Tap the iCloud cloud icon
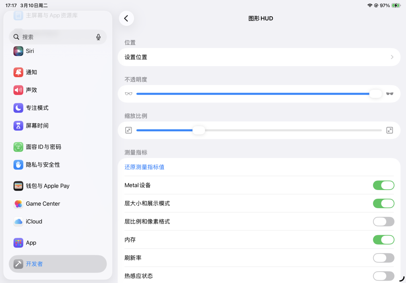This screenshot has width=406, height=283. click(x=18, y=222)
